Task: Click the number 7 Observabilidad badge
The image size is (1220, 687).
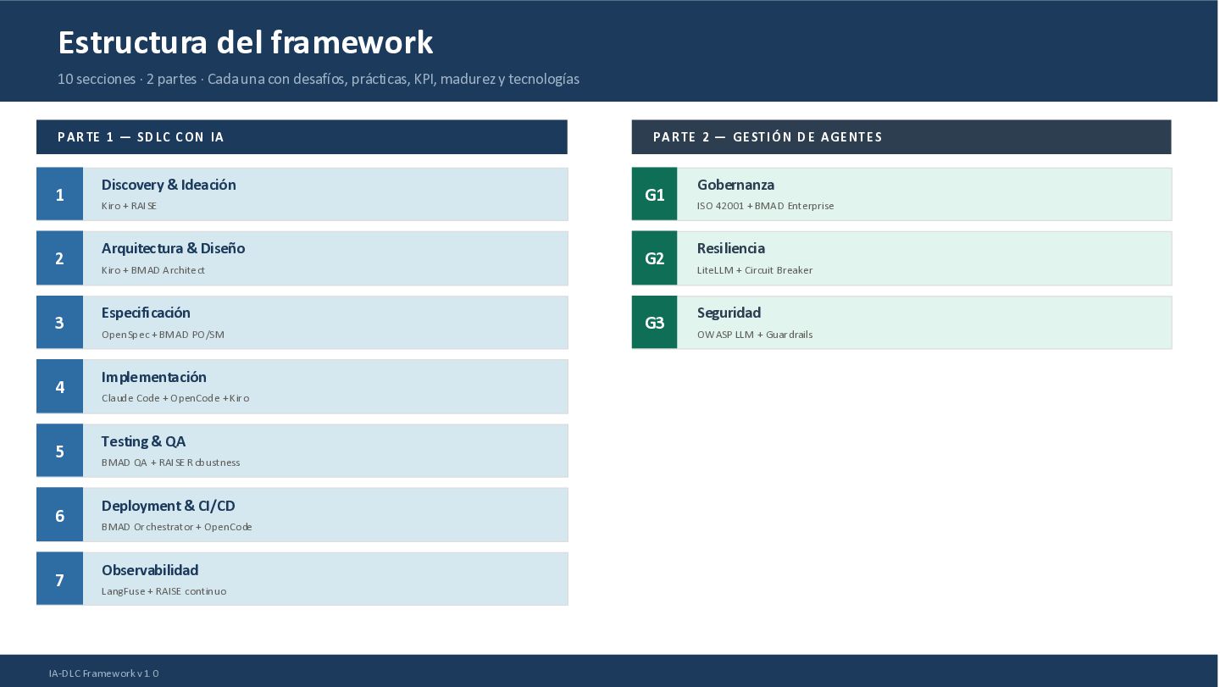Action: tap(59, 579)
